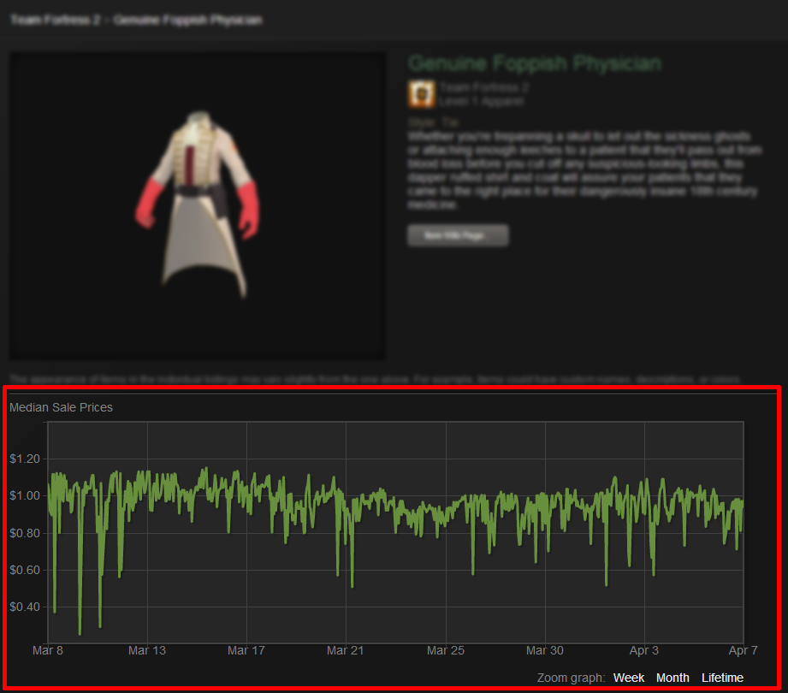Screen dimensions: 788x693
Task: Click the Team Fortress 2 game icon
Action: [x=421, y=94]
